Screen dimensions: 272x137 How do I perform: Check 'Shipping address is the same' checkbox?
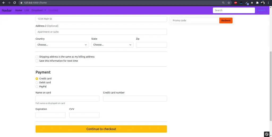(37, 57)
